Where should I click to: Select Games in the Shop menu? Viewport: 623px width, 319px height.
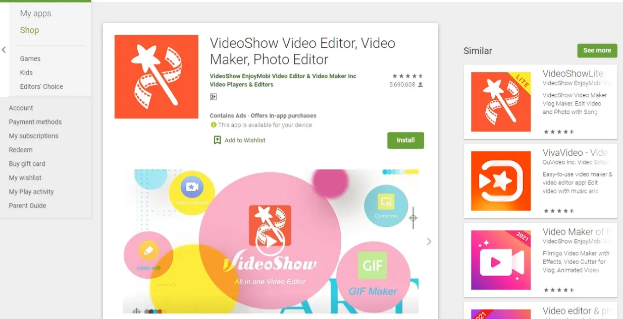click(30, 58)
